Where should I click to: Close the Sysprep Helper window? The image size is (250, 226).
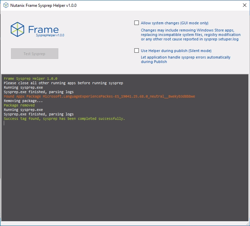click(245, 5)
